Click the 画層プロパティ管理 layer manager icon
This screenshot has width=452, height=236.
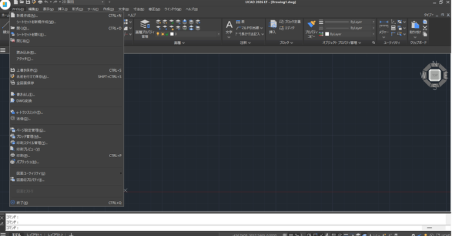point(144,28)
